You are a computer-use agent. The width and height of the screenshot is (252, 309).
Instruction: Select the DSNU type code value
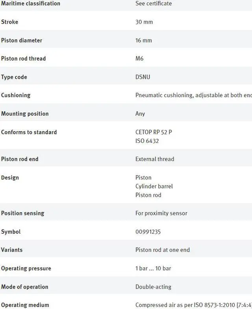(x=143, y=77)
